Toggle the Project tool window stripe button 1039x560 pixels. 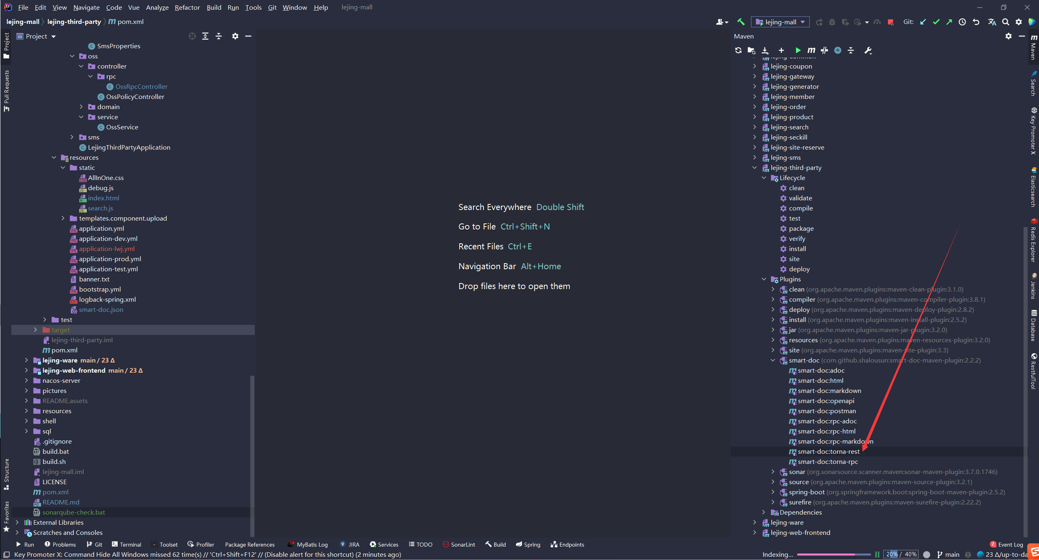(6, 45)
